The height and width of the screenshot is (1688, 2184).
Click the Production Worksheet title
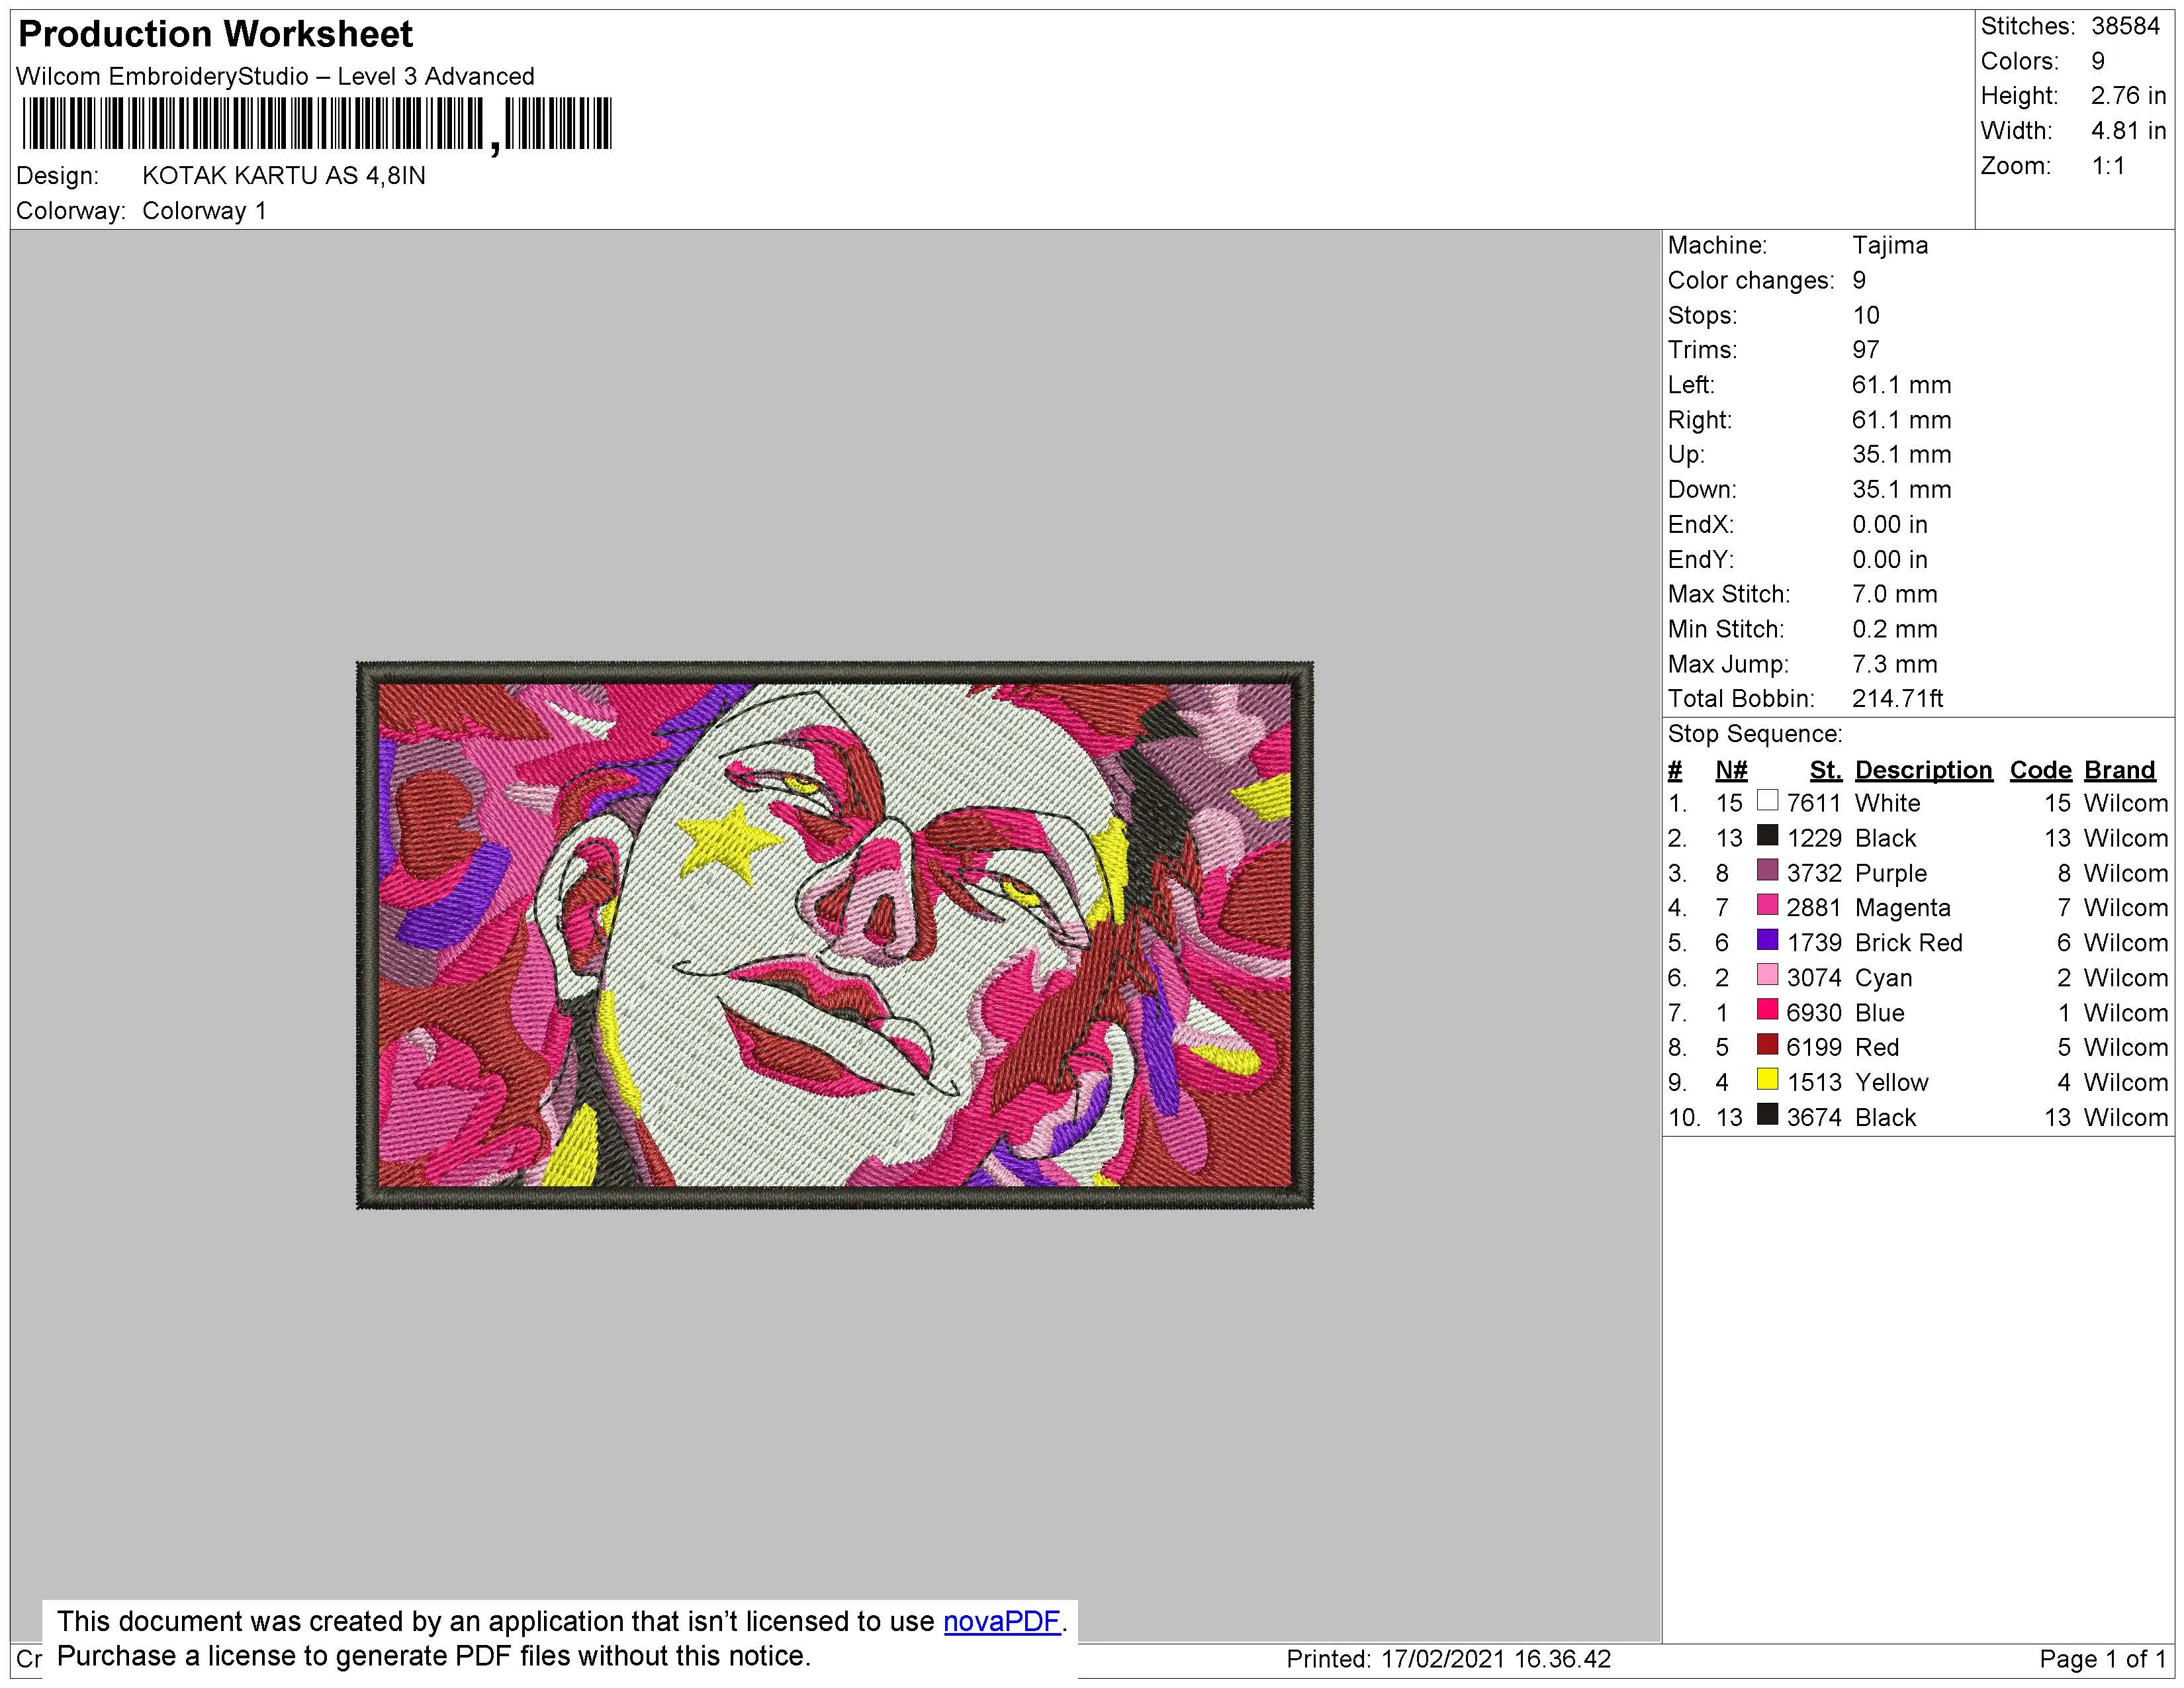pyautogui.click(x=215, y=34)
